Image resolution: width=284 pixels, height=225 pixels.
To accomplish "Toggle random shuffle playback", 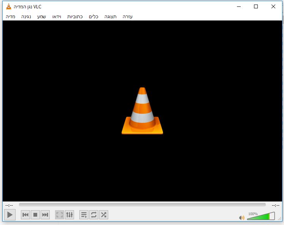I will click(104, 215).
